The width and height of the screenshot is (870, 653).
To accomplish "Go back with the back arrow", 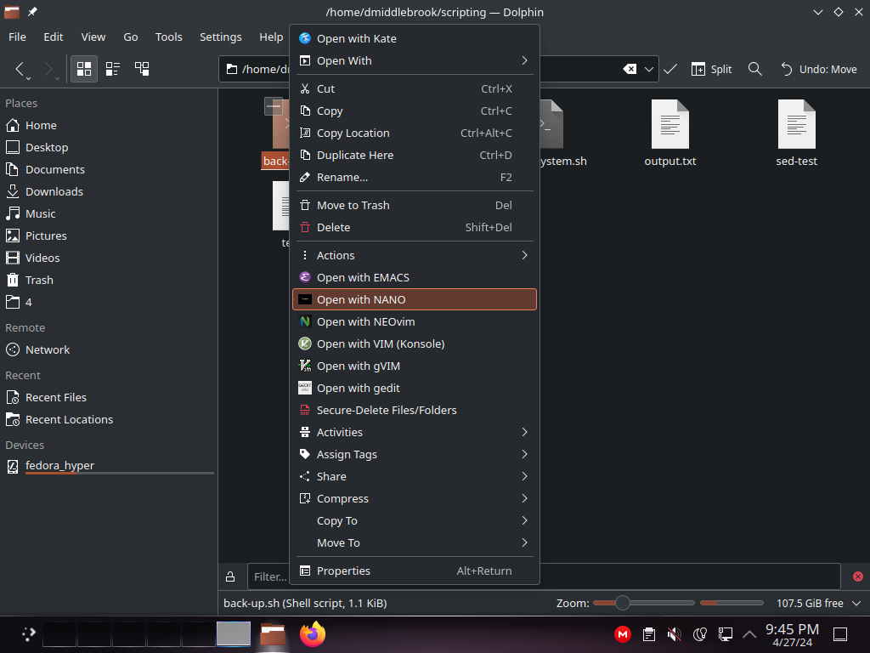I will (20, 69).
